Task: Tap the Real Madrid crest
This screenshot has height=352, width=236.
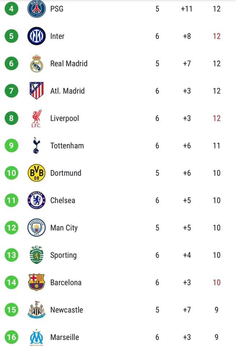Action: (37, 63)
